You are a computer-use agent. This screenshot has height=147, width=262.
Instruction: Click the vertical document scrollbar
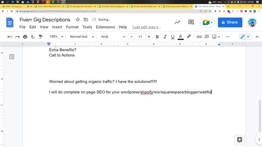[x=260, y=116]
